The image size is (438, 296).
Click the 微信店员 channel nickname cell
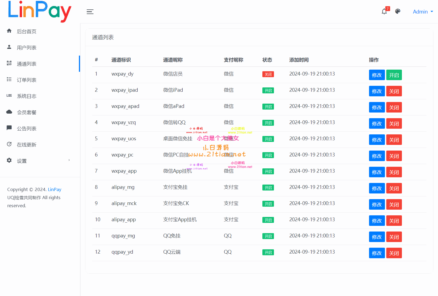pos(173,74)
